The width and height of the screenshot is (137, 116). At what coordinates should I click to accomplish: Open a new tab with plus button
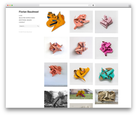tap(130, 6)
